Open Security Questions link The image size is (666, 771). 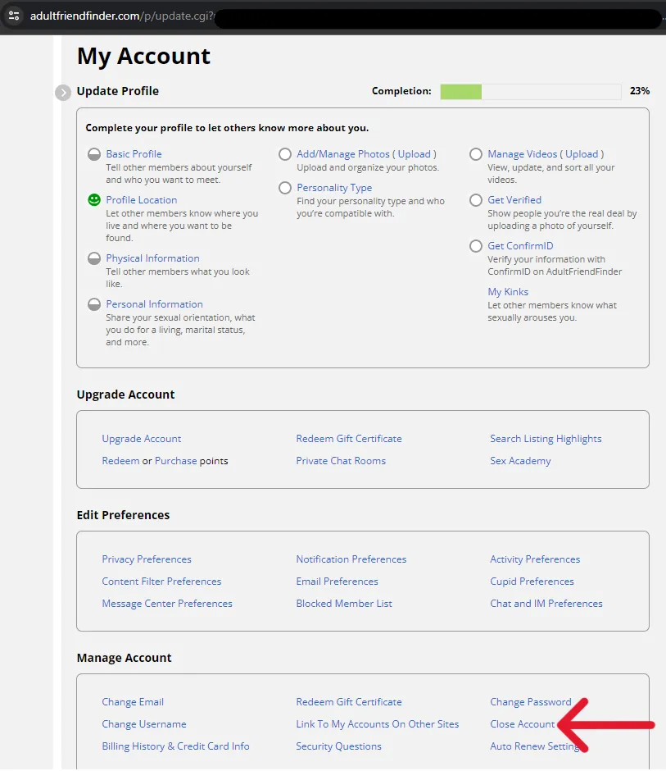(x=338, y=746)
